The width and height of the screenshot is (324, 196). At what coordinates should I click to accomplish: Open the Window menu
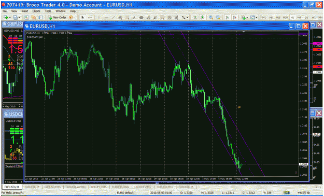click(61, 11)
